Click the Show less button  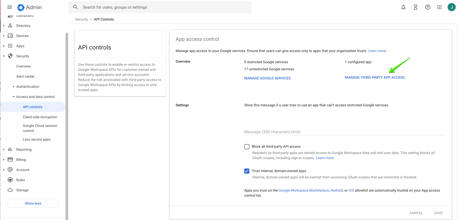pos(33,203)
